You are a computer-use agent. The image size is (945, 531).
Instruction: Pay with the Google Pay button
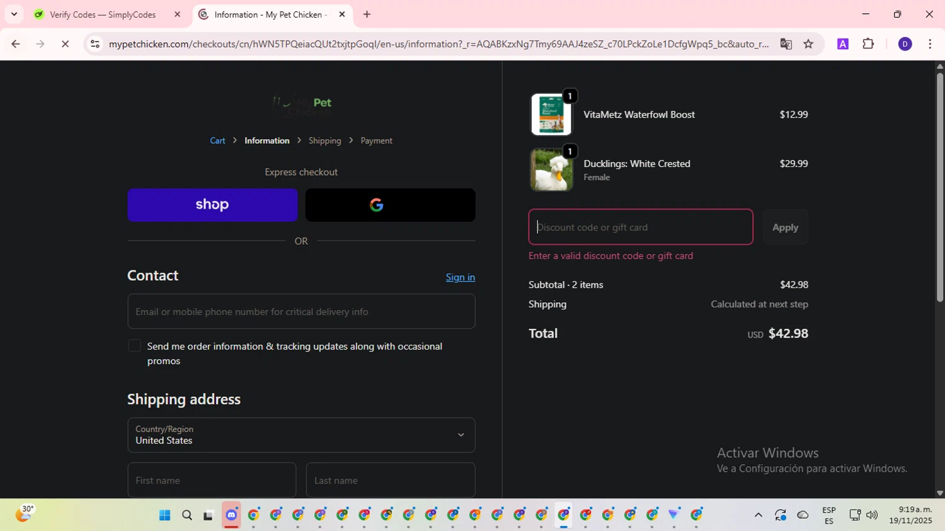(390, 205)
